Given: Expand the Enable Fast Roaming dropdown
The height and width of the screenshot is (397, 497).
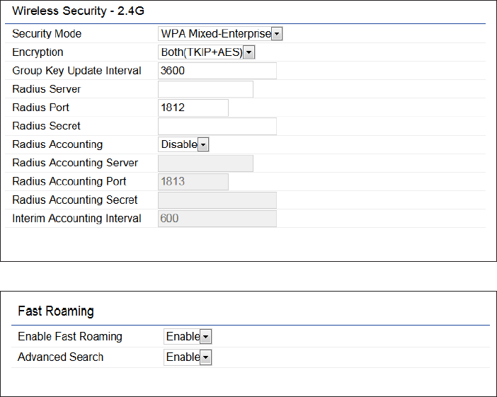Looking at the screenshot, I should tap(188, 337).
